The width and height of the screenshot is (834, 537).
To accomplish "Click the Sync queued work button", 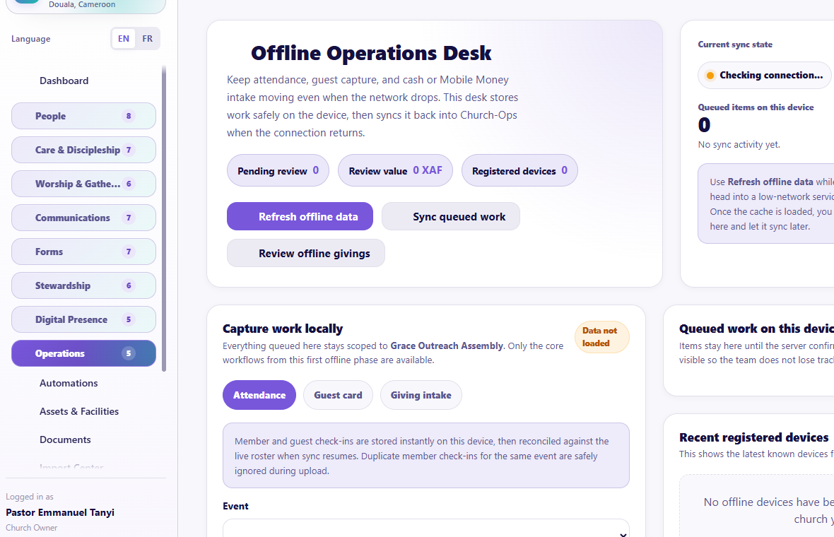I will 450,216.
